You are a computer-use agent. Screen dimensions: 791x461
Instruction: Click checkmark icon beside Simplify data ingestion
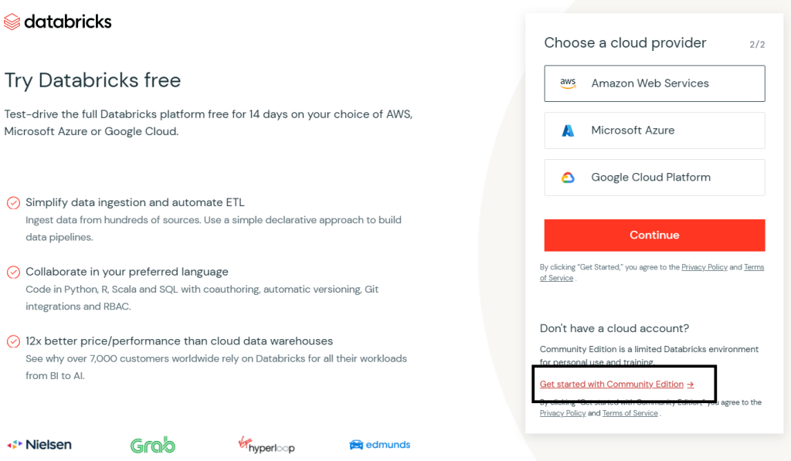point(13,203)
